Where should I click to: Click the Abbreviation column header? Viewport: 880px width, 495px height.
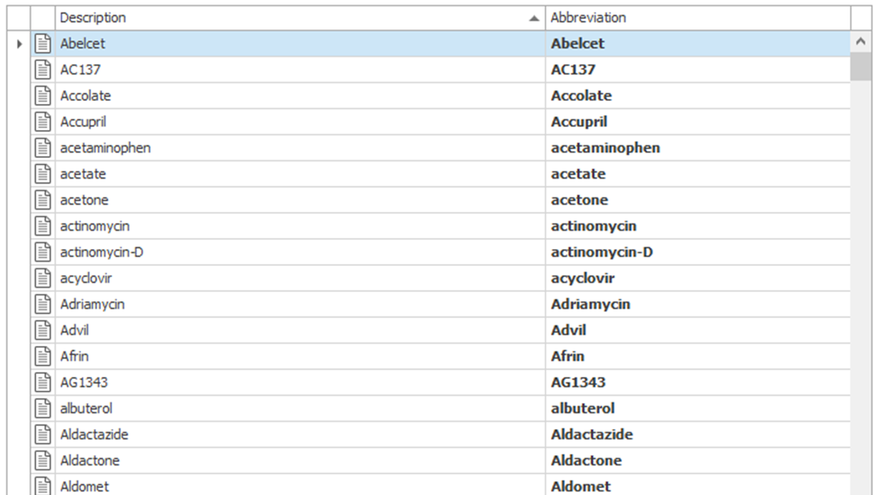click(698, 18)
